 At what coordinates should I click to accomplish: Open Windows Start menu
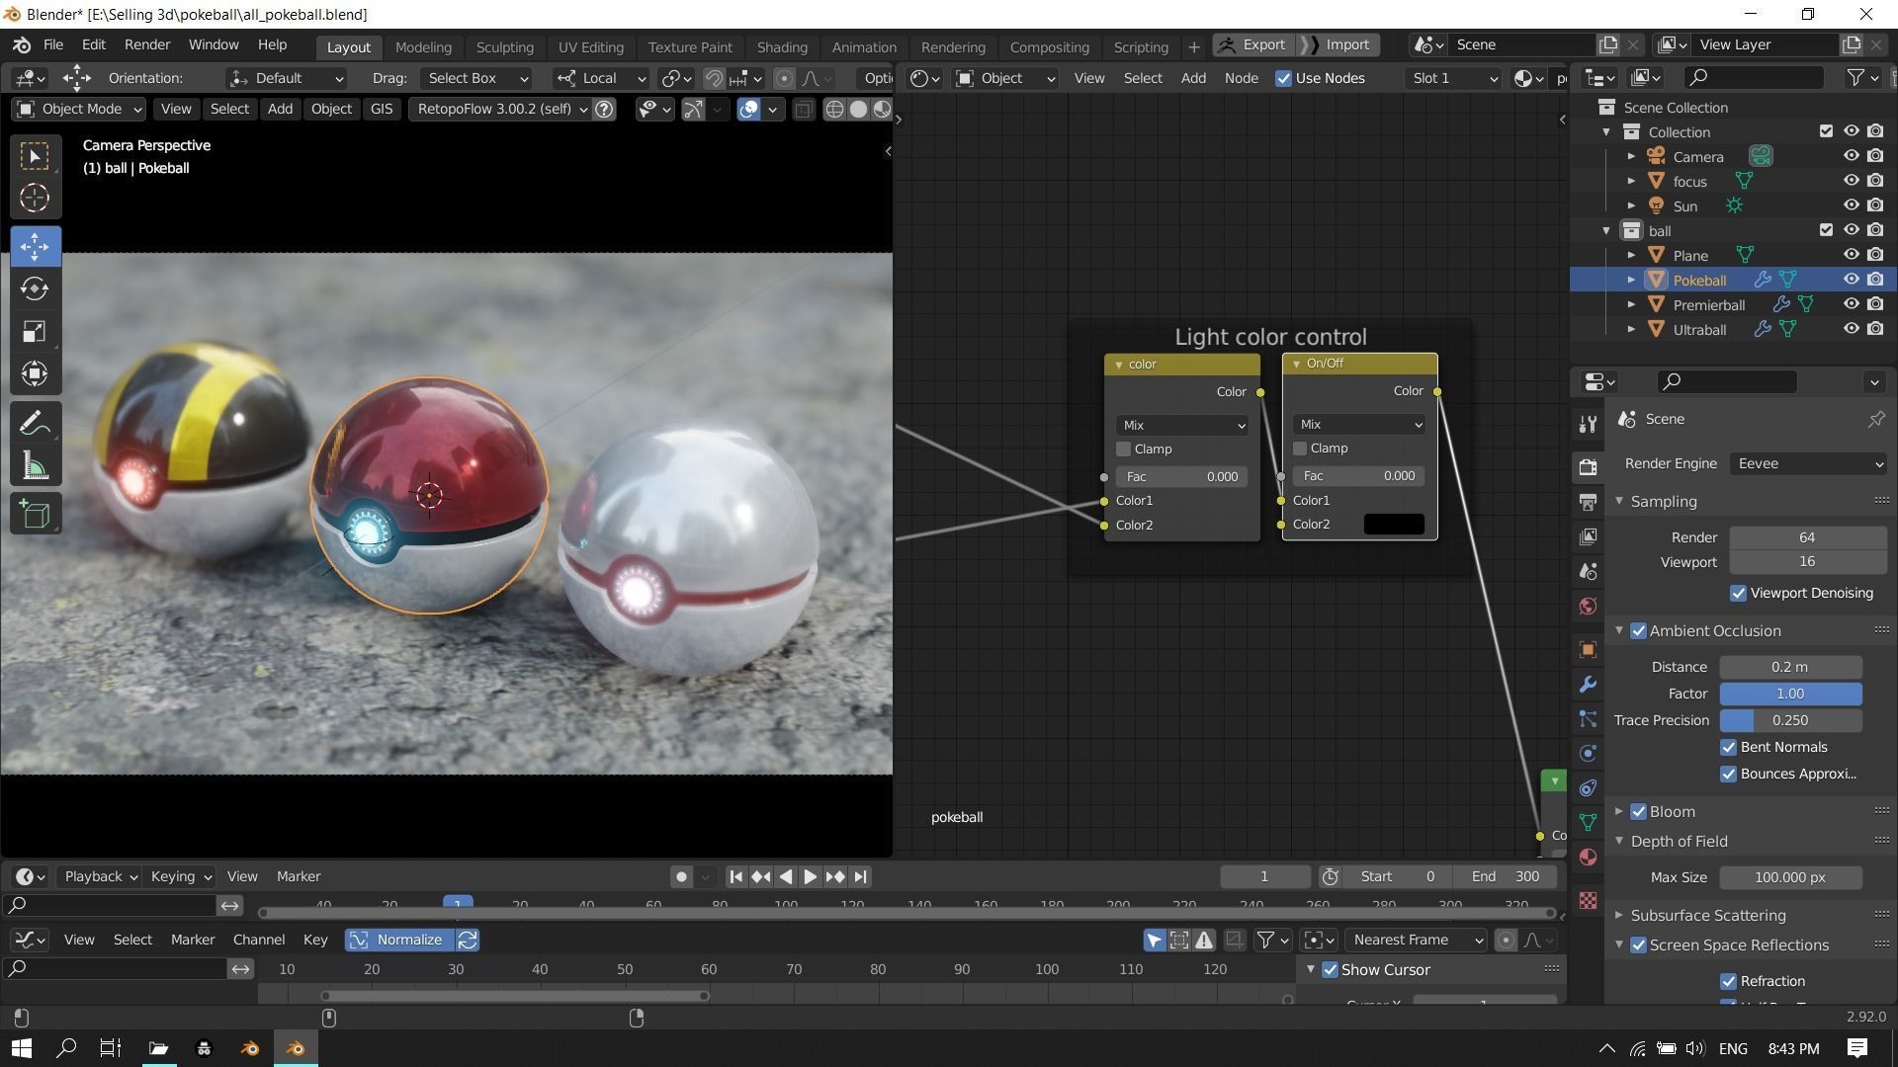point(22,1048)
